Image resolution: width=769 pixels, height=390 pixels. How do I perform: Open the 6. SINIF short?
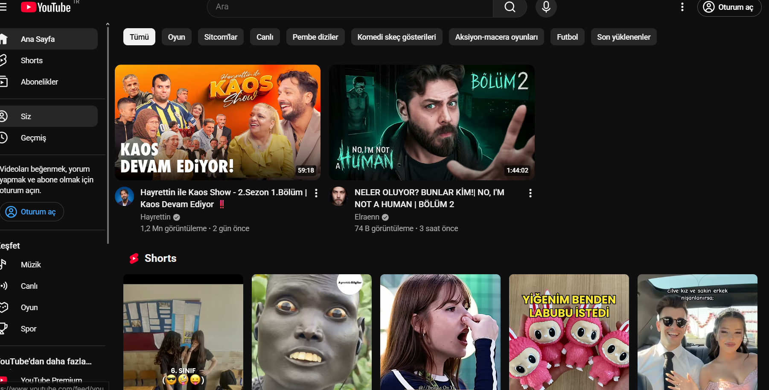[183, 332]
